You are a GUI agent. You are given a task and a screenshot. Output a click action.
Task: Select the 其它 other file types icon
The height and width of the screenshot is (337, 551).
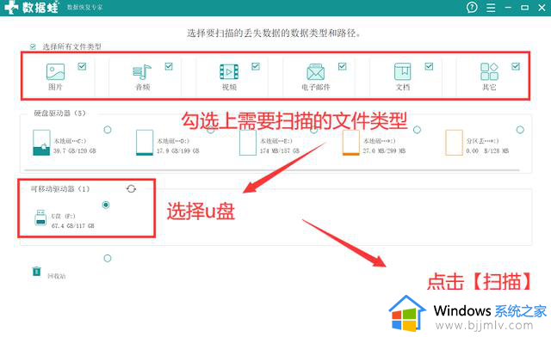pyautogui.click(x=489, y=71)
